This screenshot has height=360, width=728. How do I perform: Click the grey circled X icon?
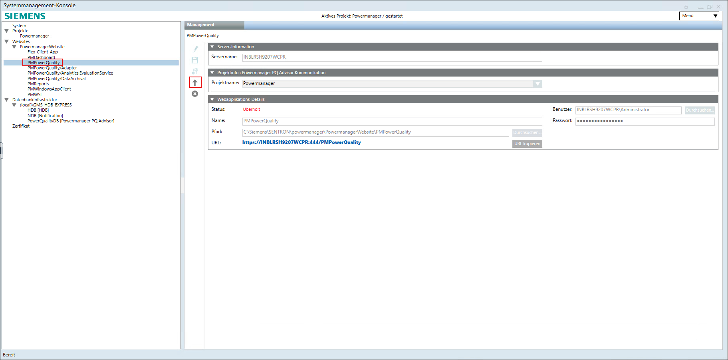(195, 94)
